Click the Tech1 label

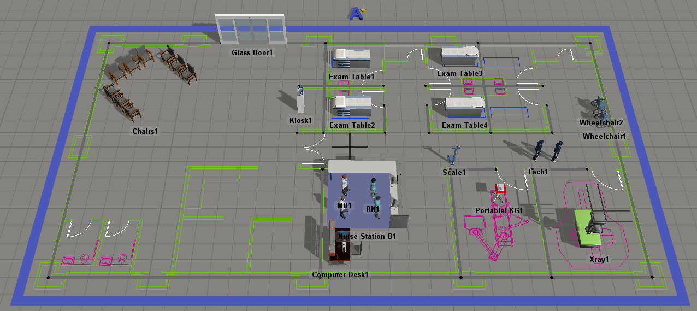pos(538,172)
